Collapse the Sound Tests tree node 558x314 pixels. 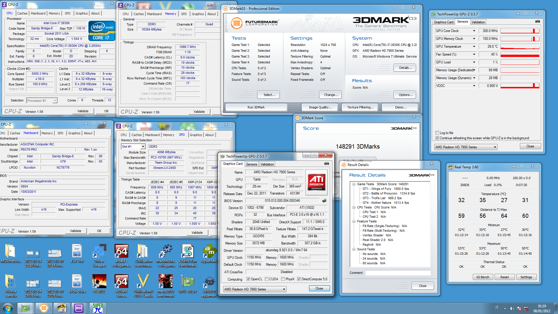point(354,249)
